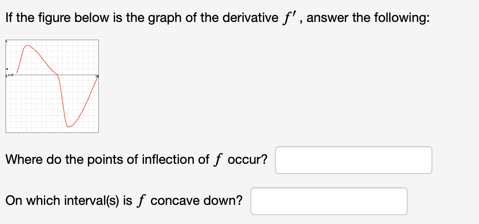Click where the curve crosses the axis
Image resolution: width=479 pixels, height=224 pixels.
coord(58,75)
